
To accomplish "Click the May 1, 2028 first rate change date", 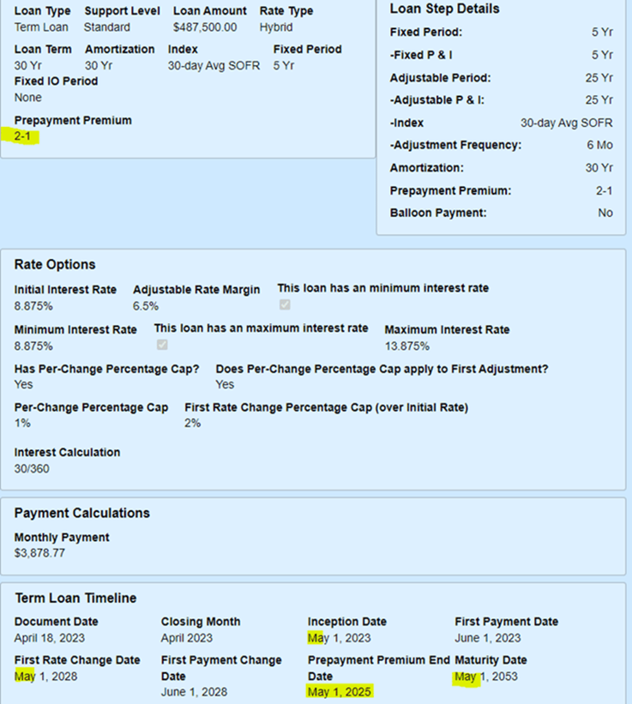I will point(46,676).
